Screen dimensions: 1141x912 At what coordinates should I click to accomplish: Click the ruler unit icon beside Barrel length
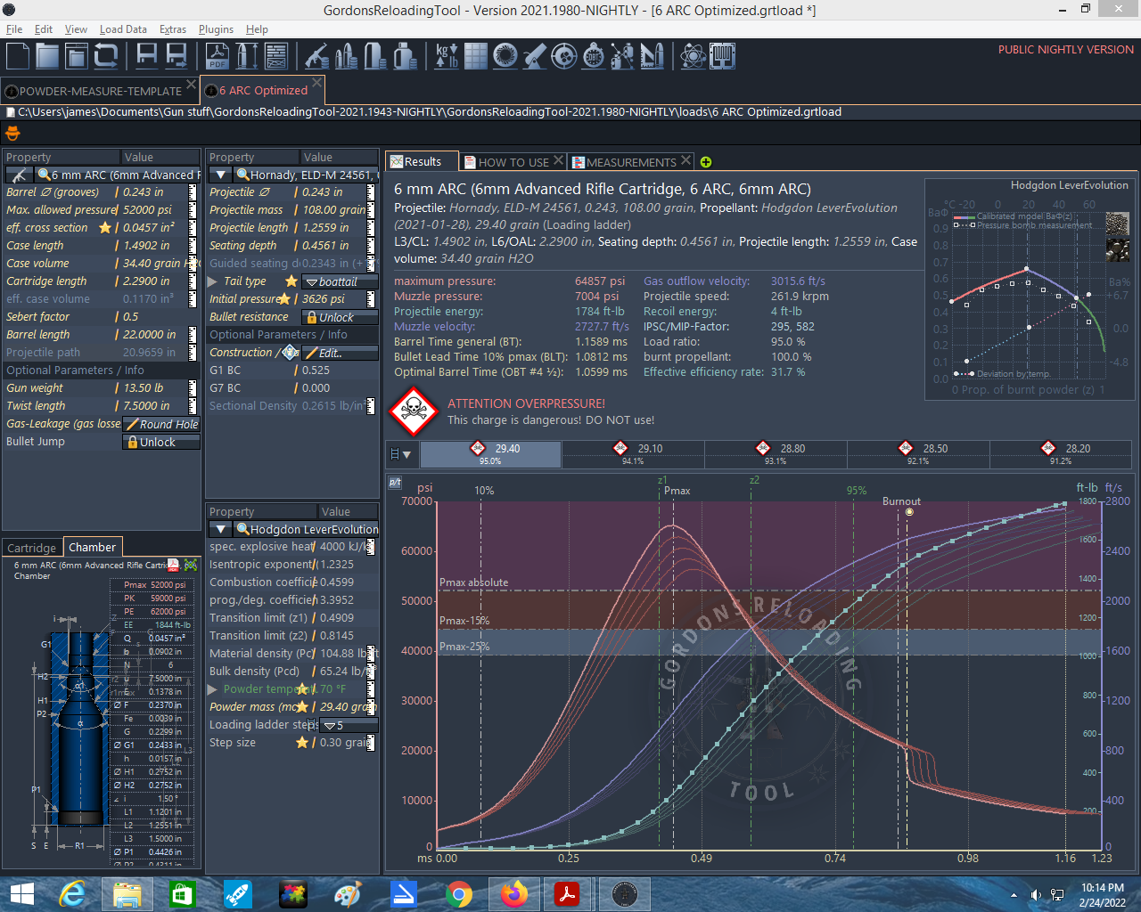(x=193, y=335)
